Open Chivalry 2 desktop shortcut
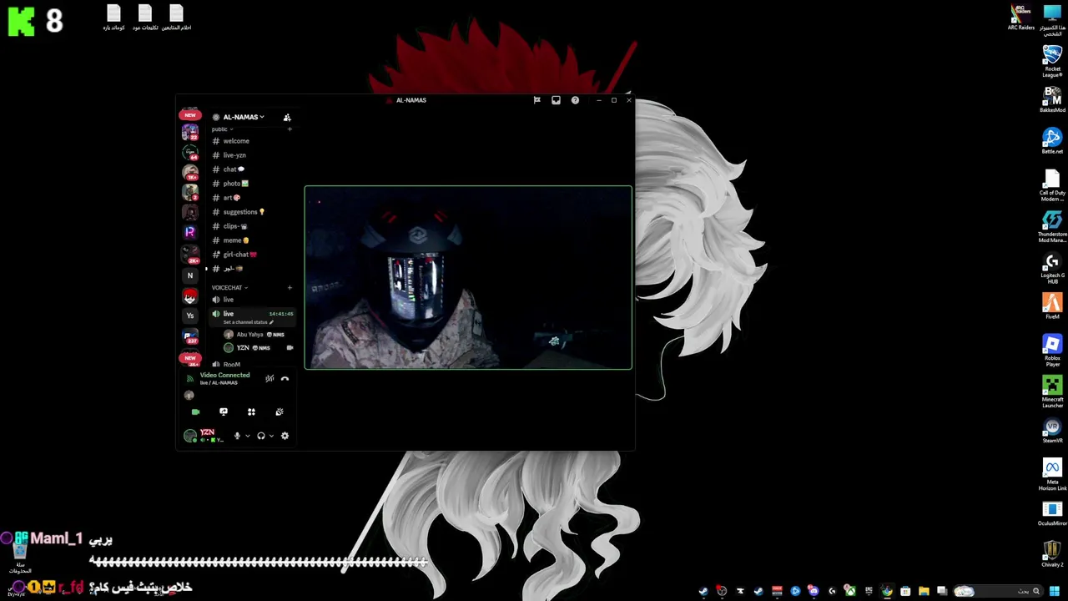The image size is (1068, 601). point(1052,555)
